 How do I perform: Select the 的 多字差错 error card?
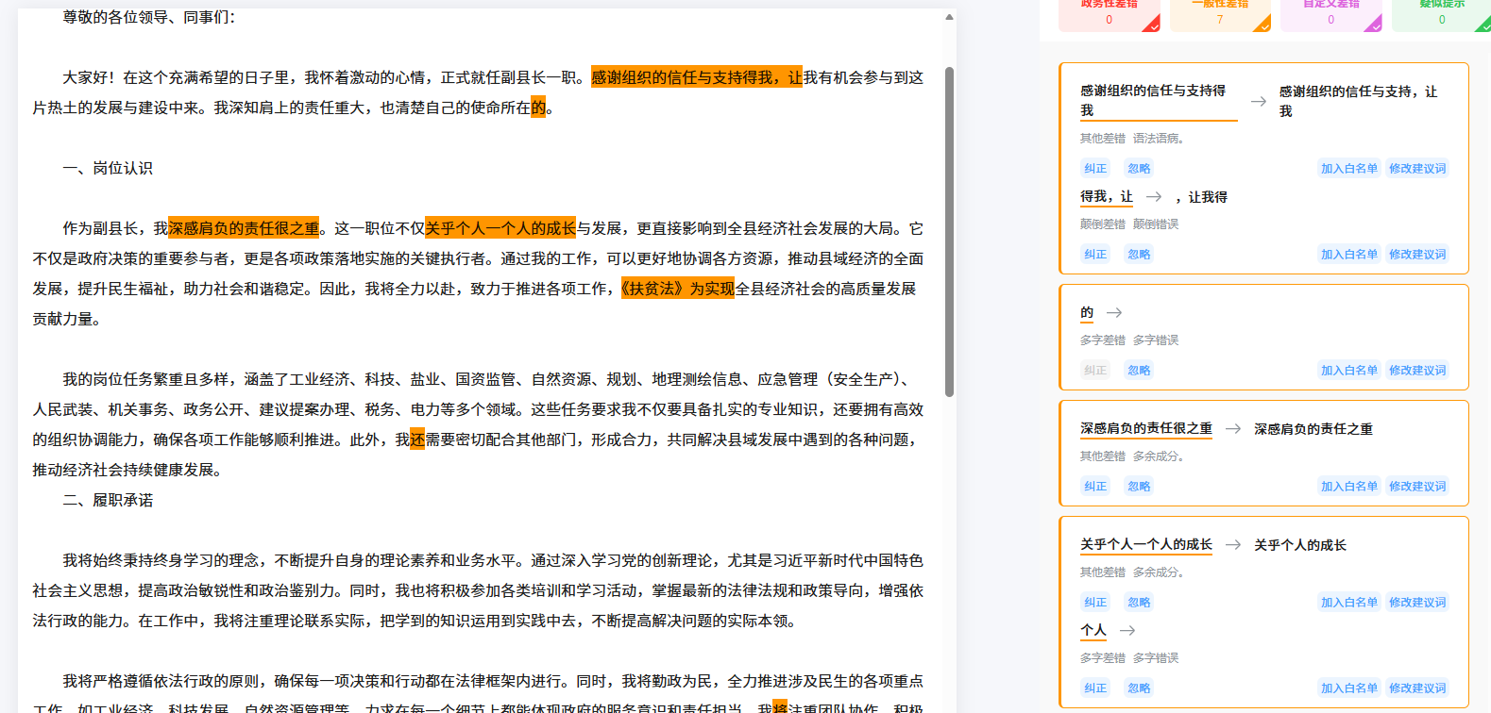1262,337
